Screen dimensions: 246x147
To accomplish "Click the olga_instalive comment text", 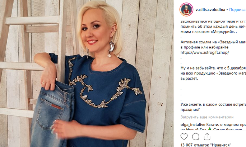I will (x=226, y=125).
